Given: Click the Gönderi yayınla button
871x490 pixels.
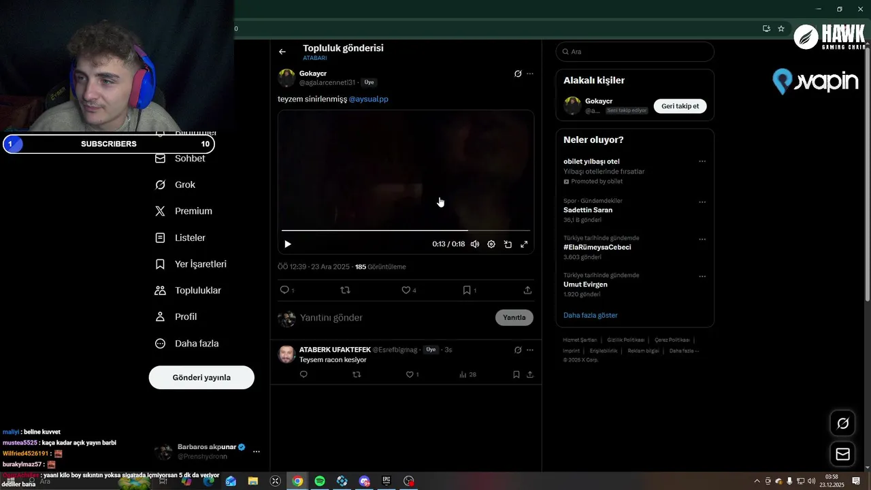Looking at the screenshot, I should [201, 378].
